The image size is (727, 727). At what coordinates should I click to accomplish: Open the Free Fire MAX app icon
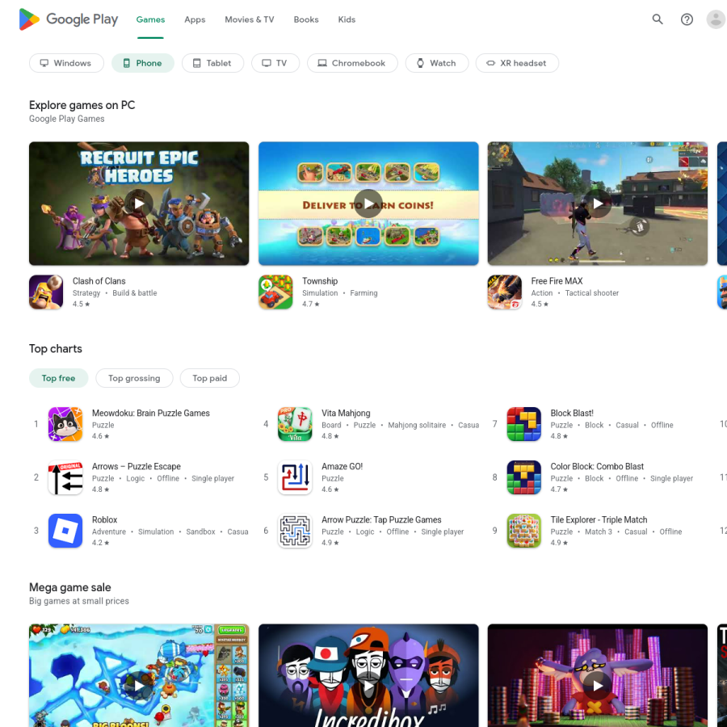point(504,292)
